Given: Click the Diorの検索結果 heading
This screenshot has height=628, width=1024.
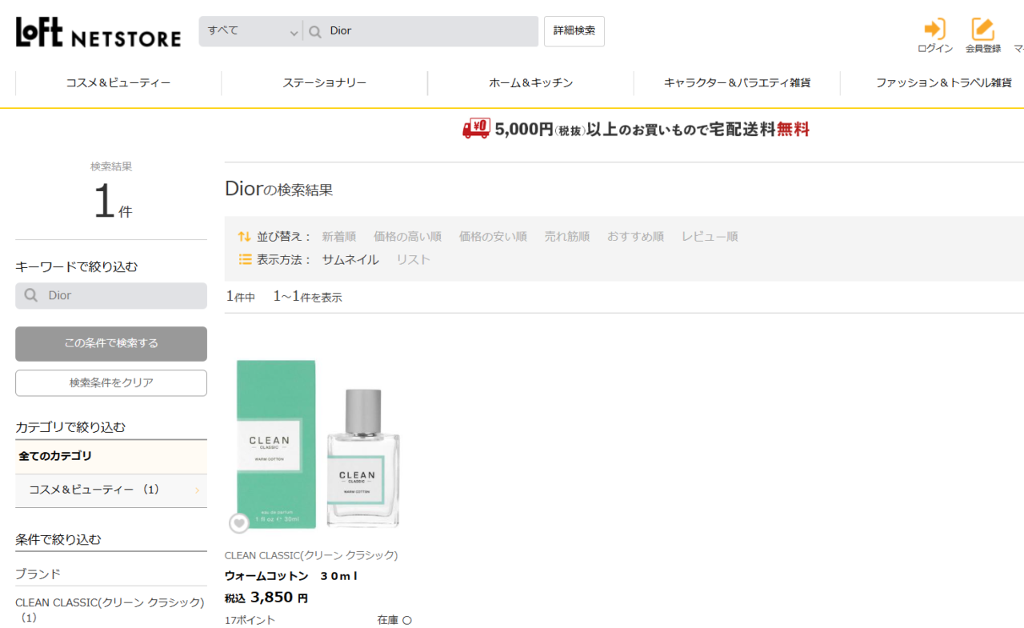Looking at the screenshot, I should click(x=279, y=190).
